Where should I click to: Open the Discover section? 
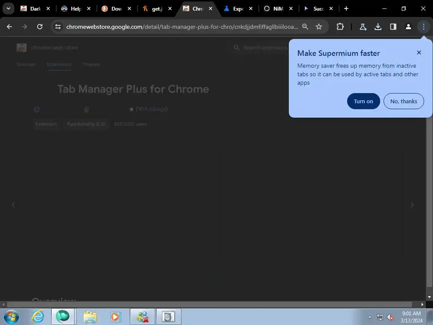coord(26,64)
